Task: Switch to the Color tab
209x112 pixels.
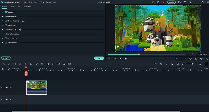Action: coord(18,7)
